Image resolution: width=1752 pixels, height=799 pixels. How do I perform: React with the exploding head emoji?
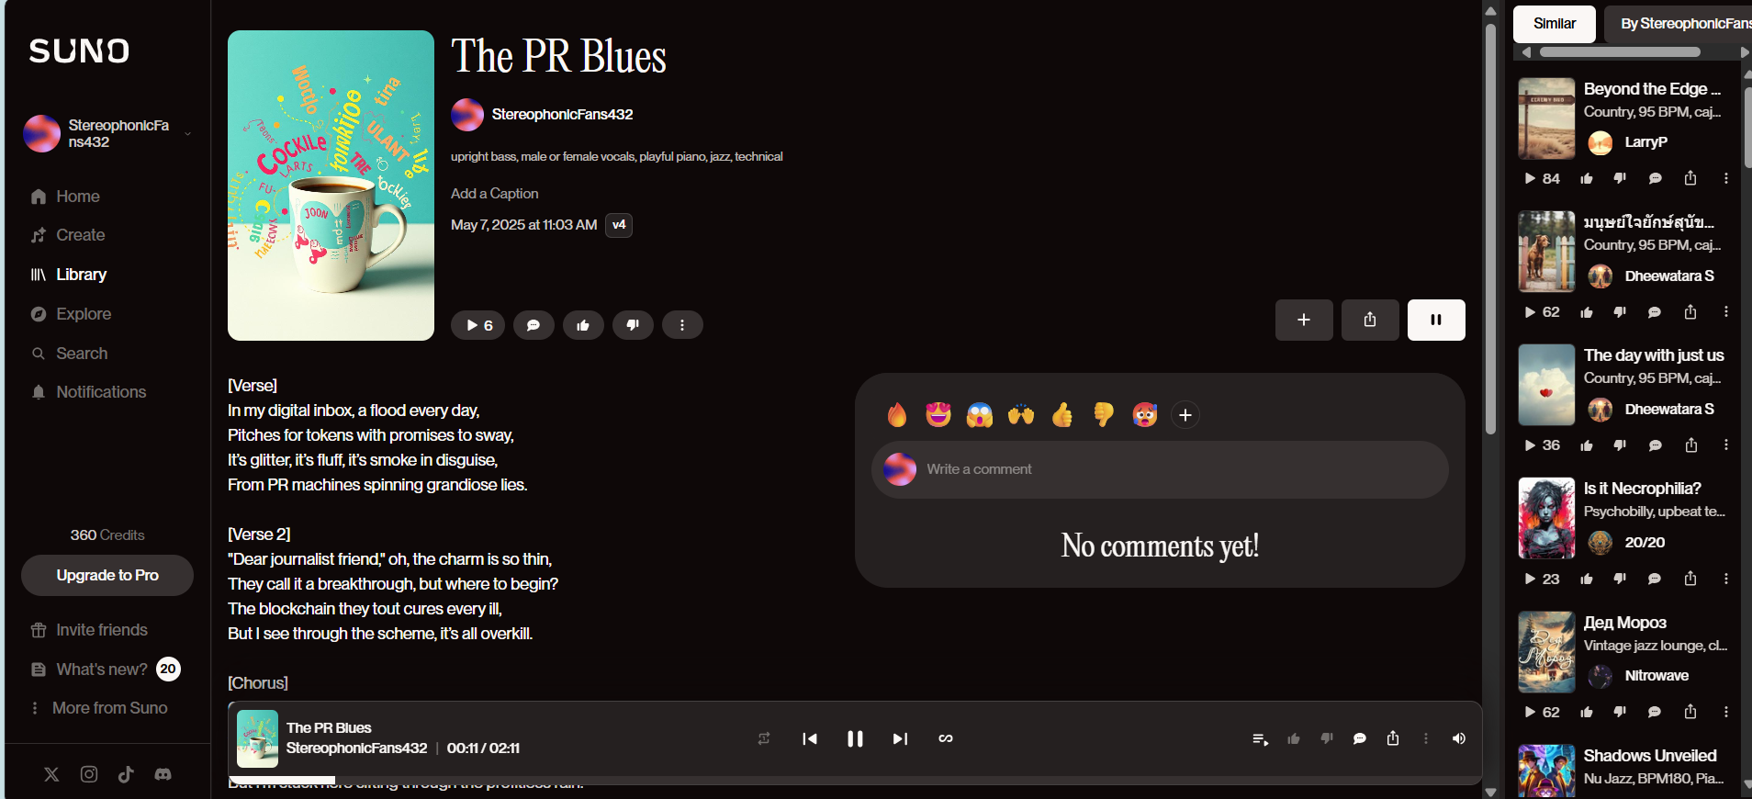[1145, 415]
